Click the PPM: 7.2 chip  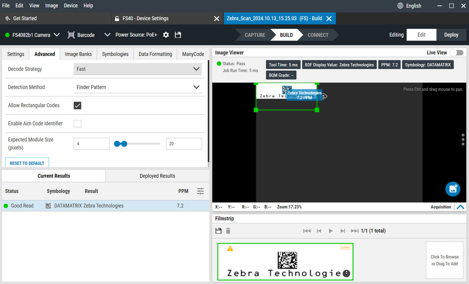pos(390,65)
